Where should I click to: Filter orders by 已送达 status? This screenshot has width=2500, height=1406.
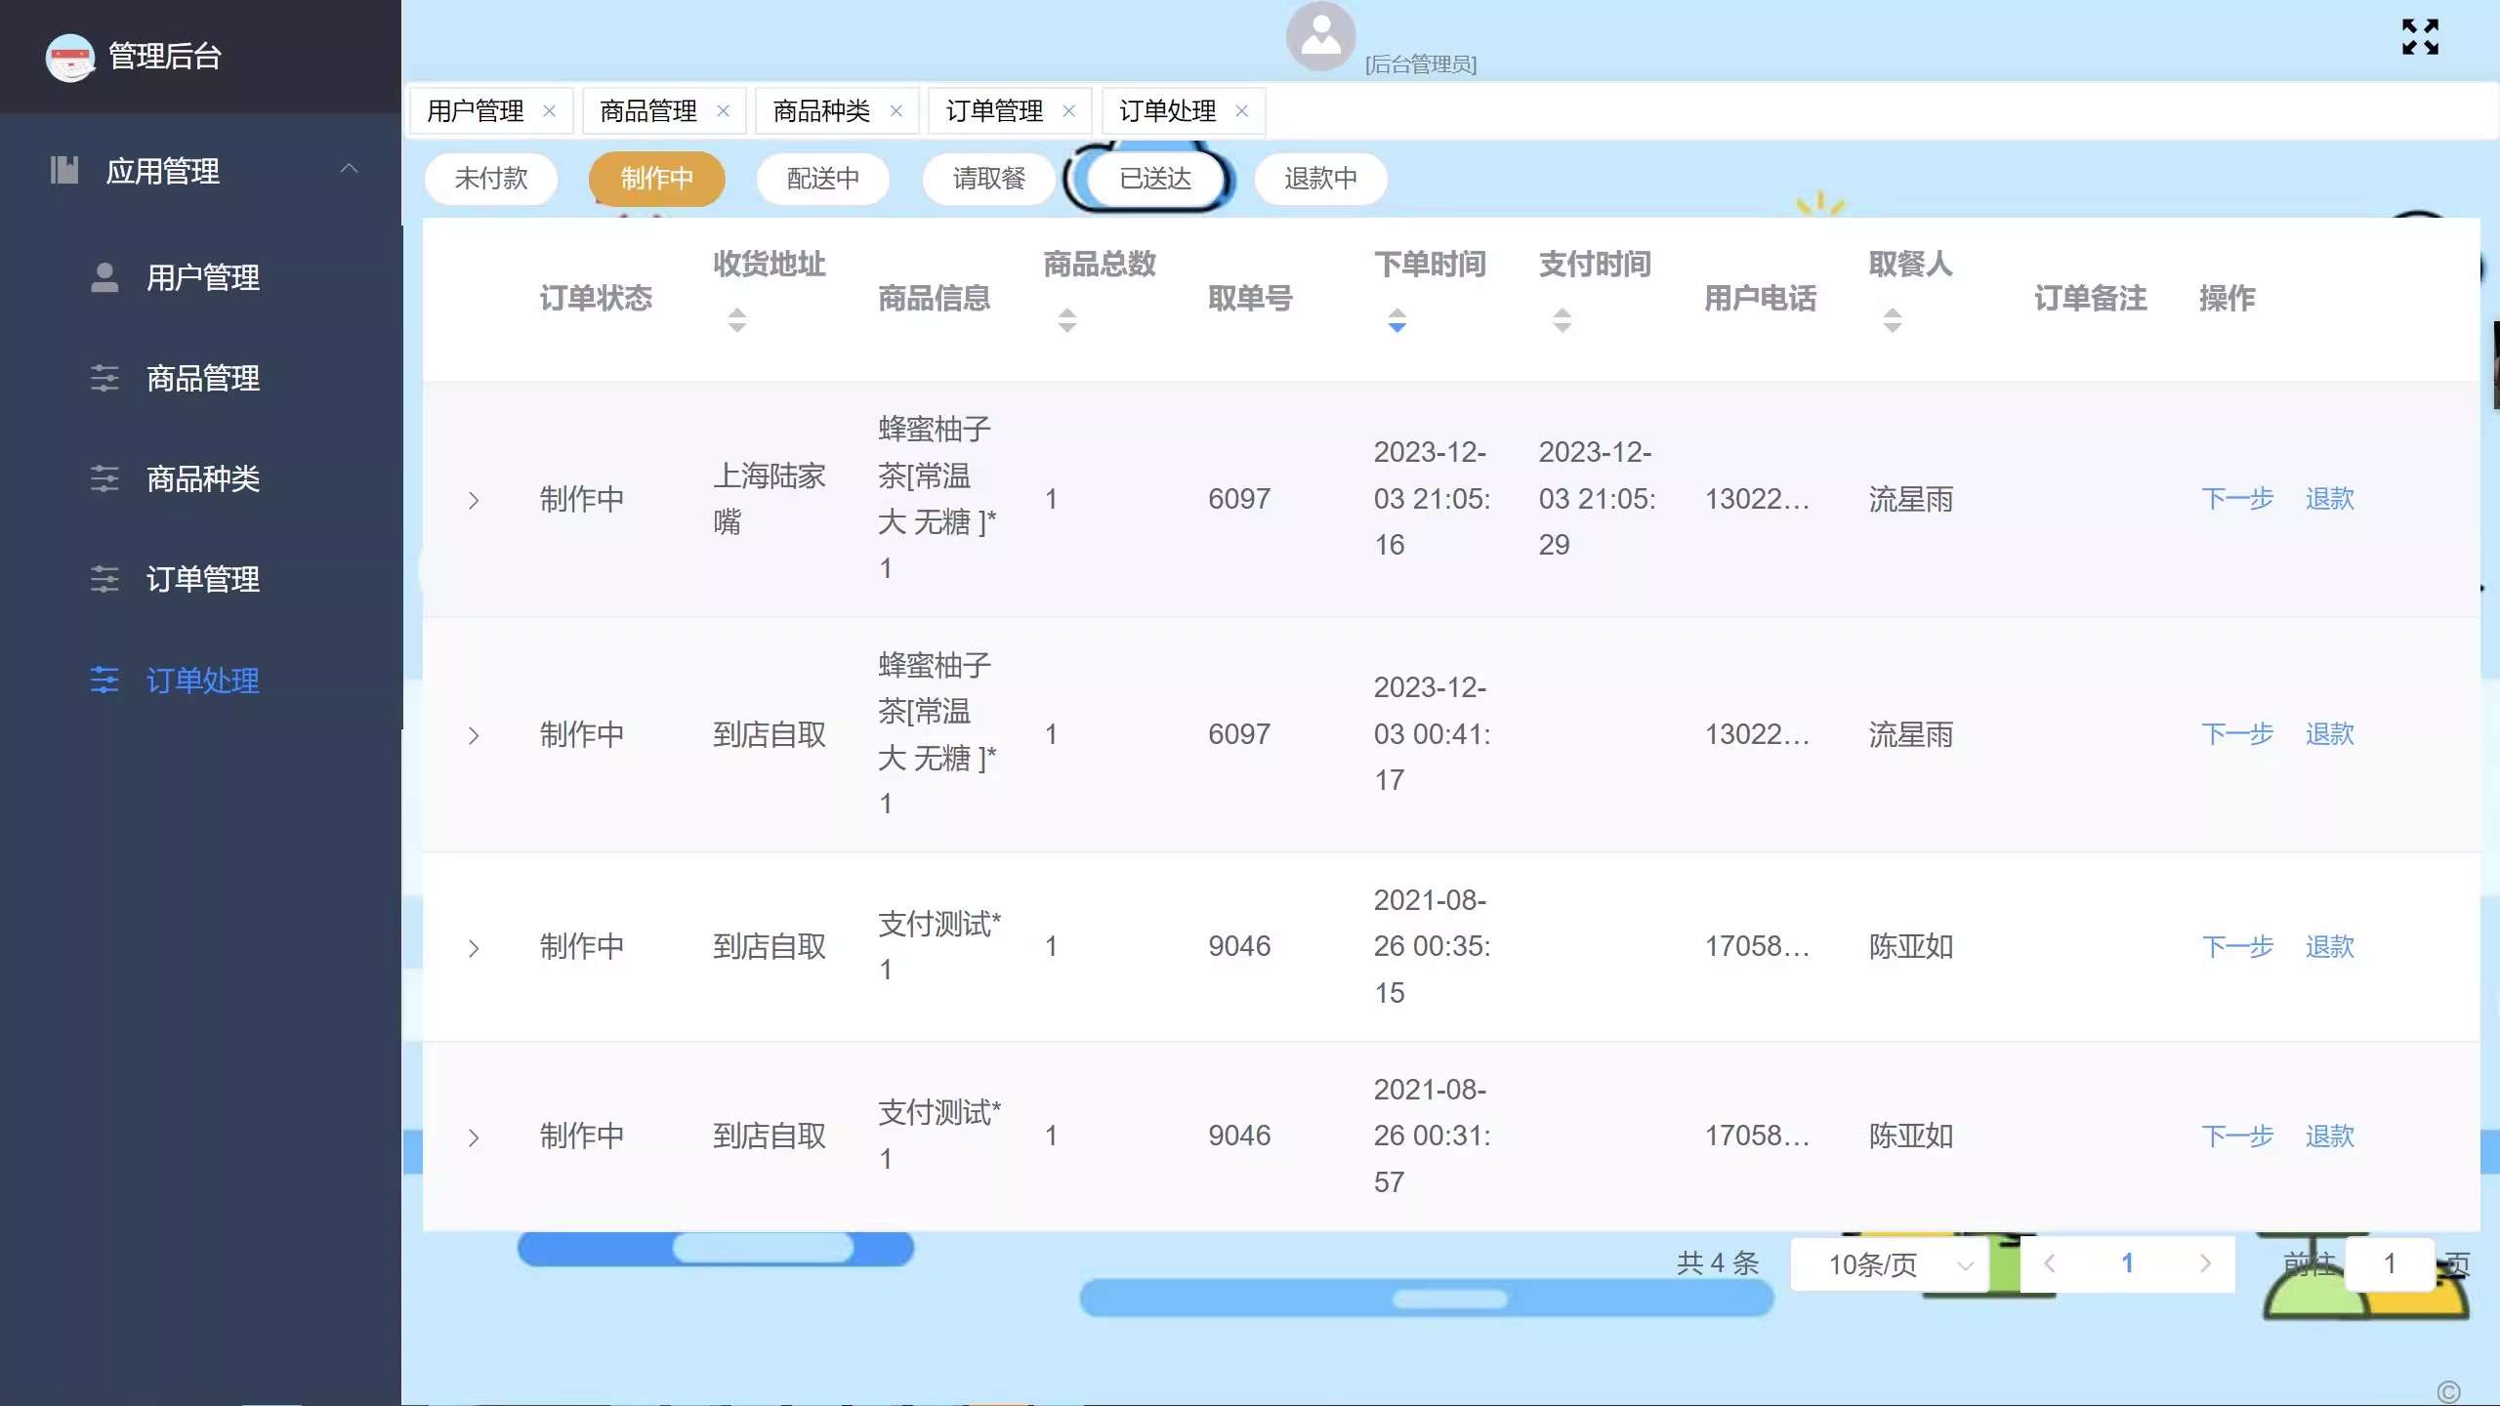tap(1155, 179)
